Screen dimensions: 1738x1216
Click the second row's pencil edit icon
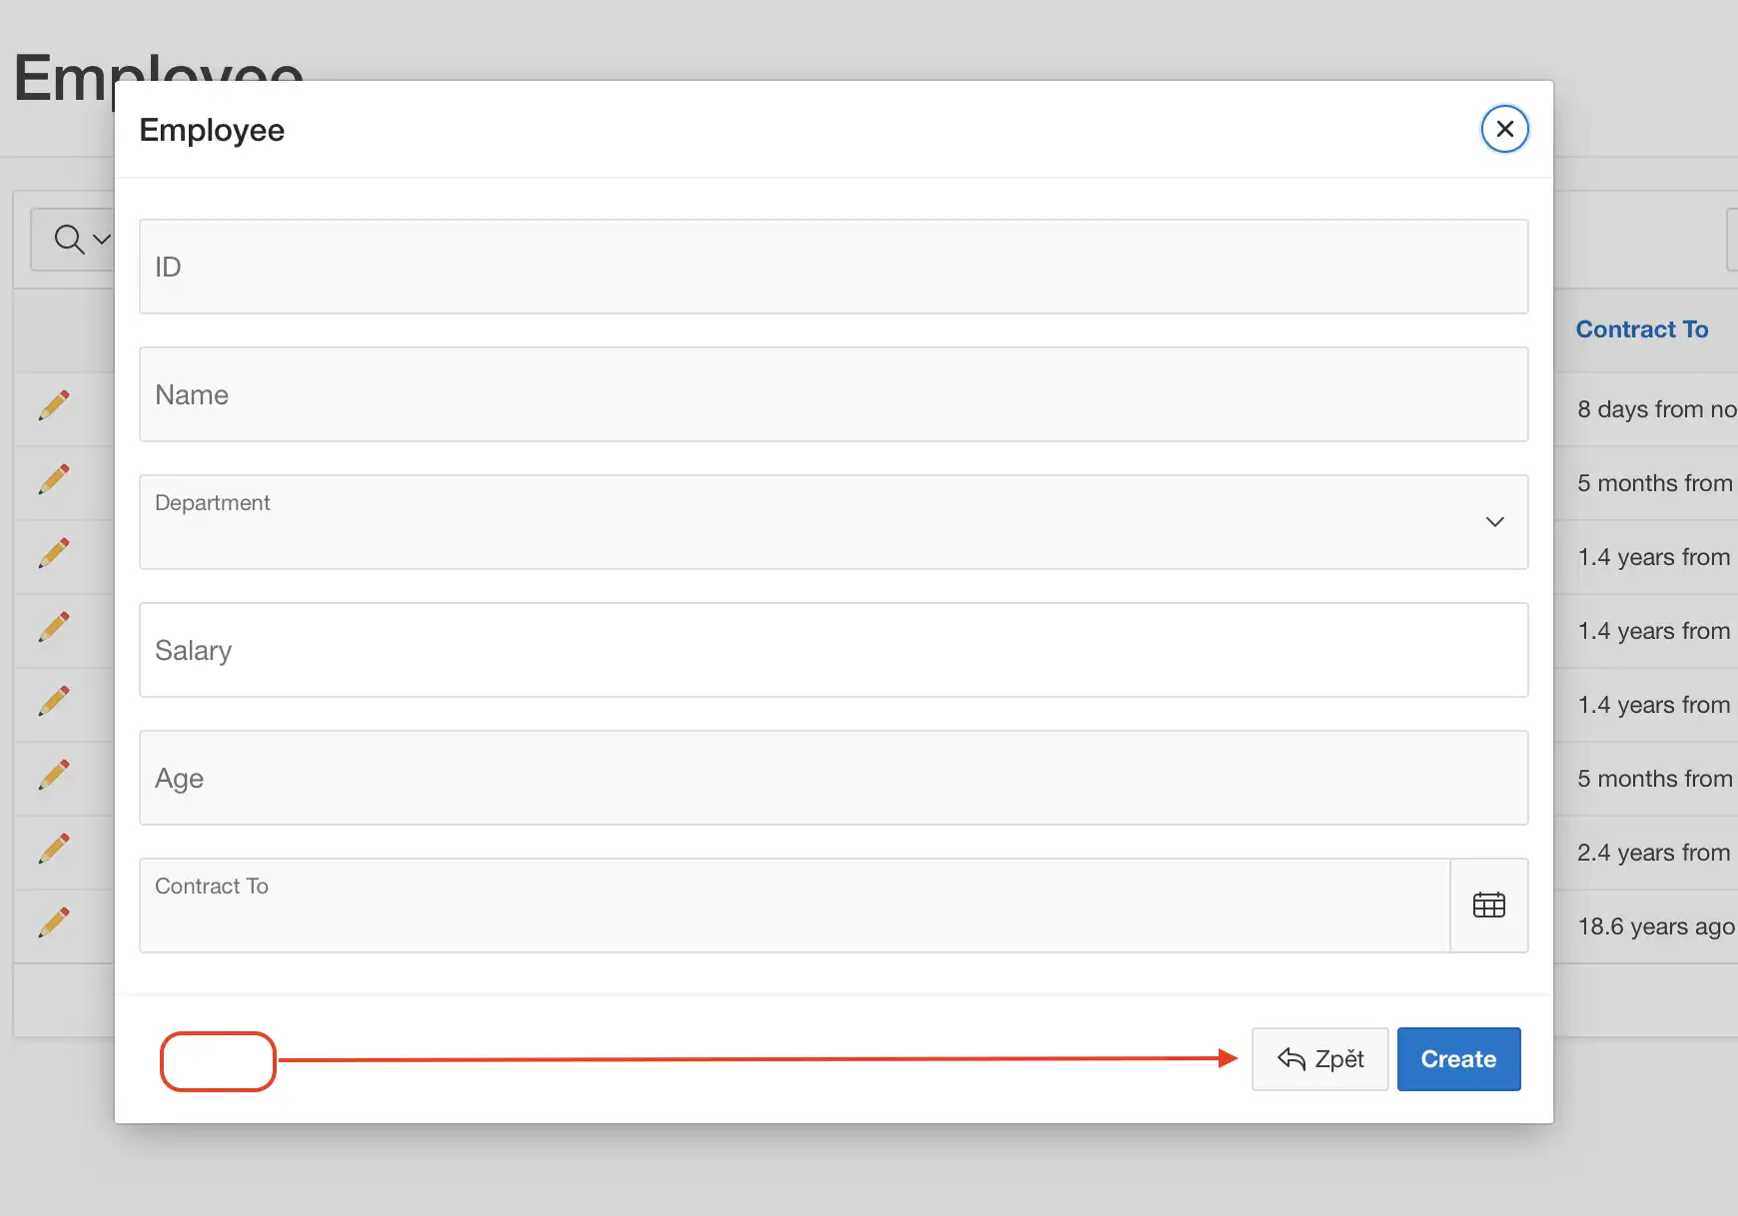tap(54, 479)
